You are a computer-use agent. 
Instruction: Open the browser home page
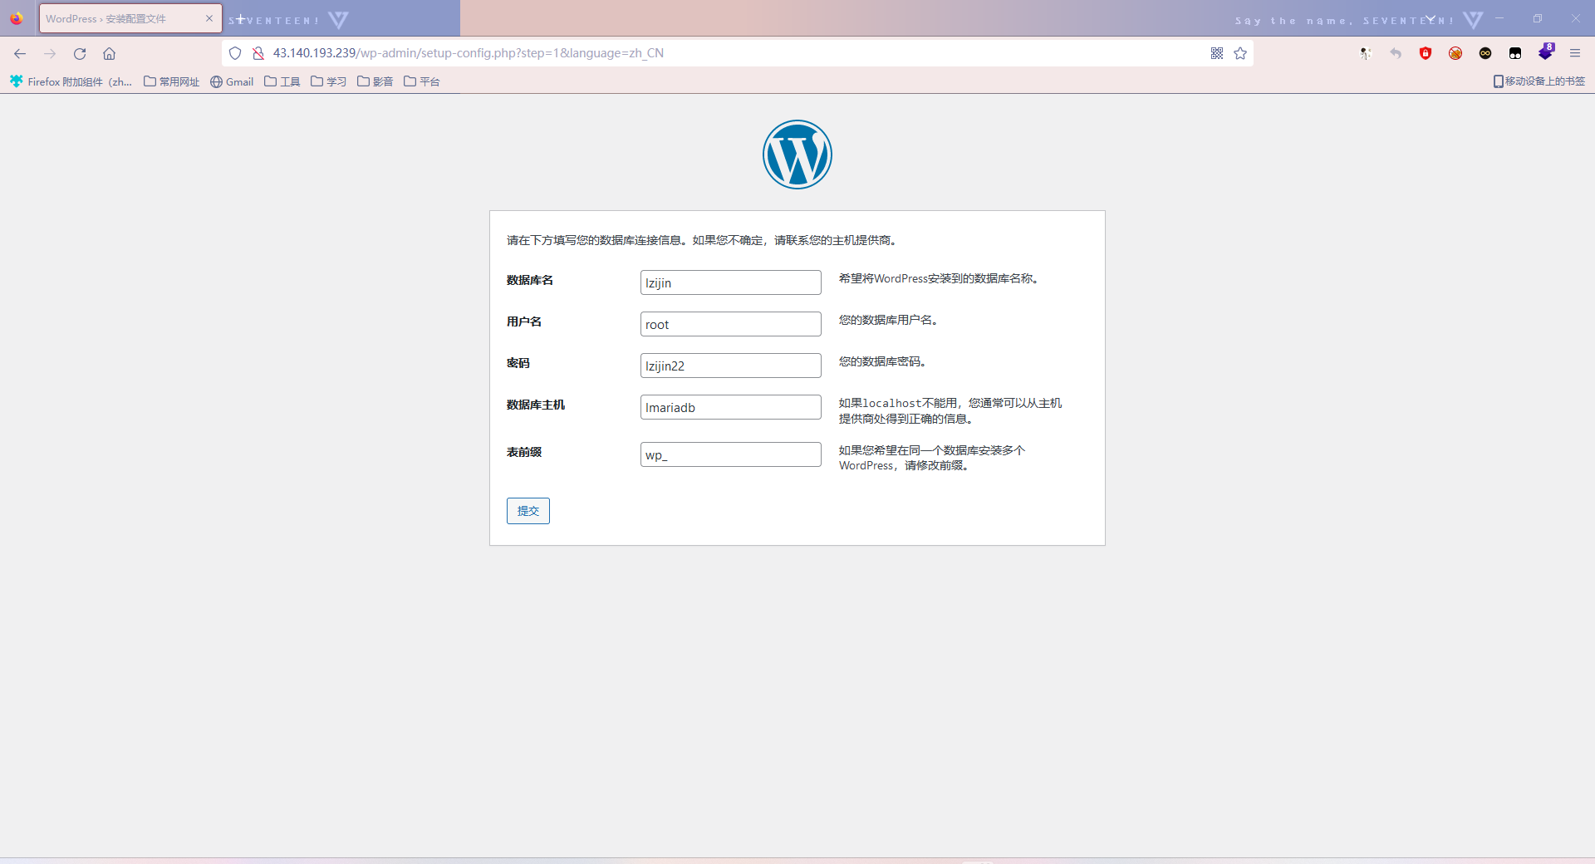109,53
